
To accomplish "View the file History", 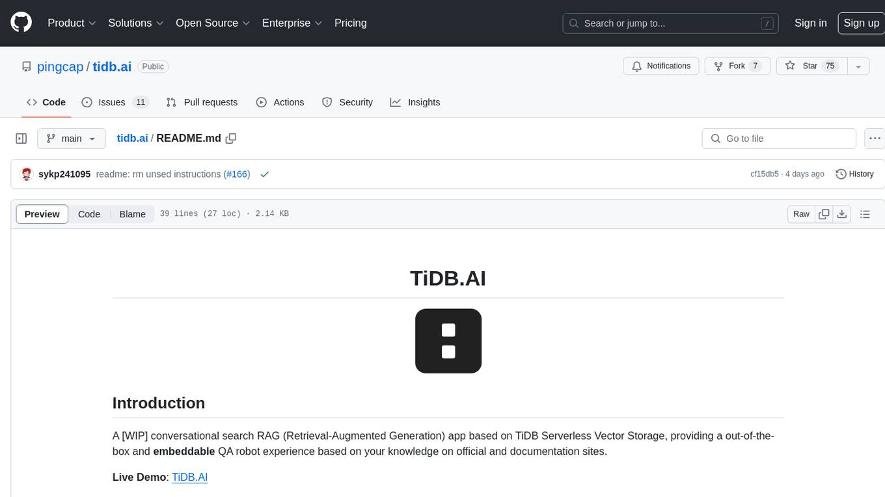I will pyautogui.click(x=854, y=174).
